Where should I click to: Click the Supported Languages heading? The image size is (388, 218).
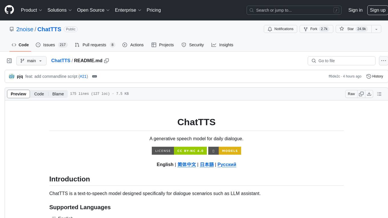point(80,207)
